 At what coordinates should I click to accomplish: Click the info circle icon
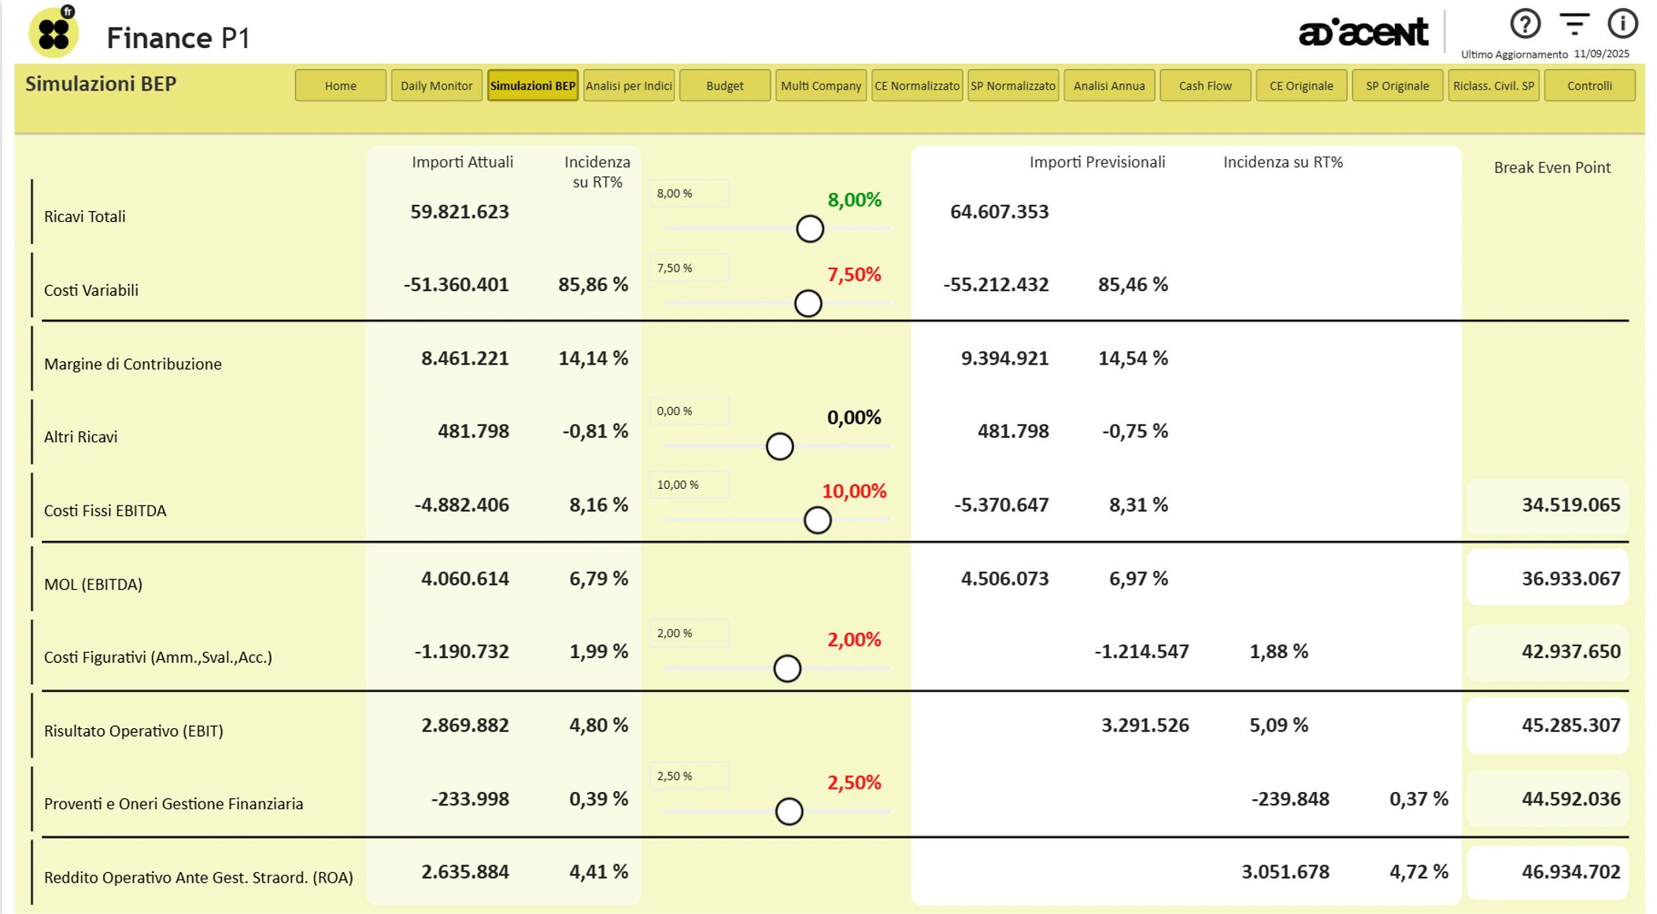pyautogui.click(x=1622, y=24)
